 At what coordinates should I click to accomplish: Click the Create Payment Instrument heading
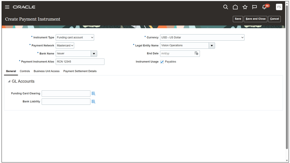point(33,19)
